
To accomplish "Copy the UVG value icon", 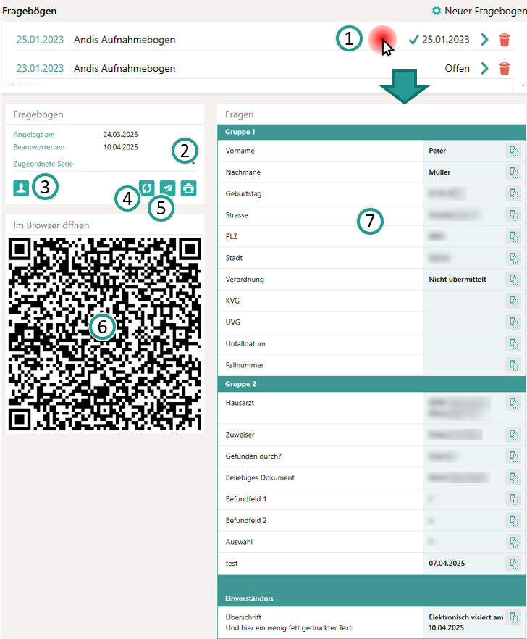I will tap(513, 322).
